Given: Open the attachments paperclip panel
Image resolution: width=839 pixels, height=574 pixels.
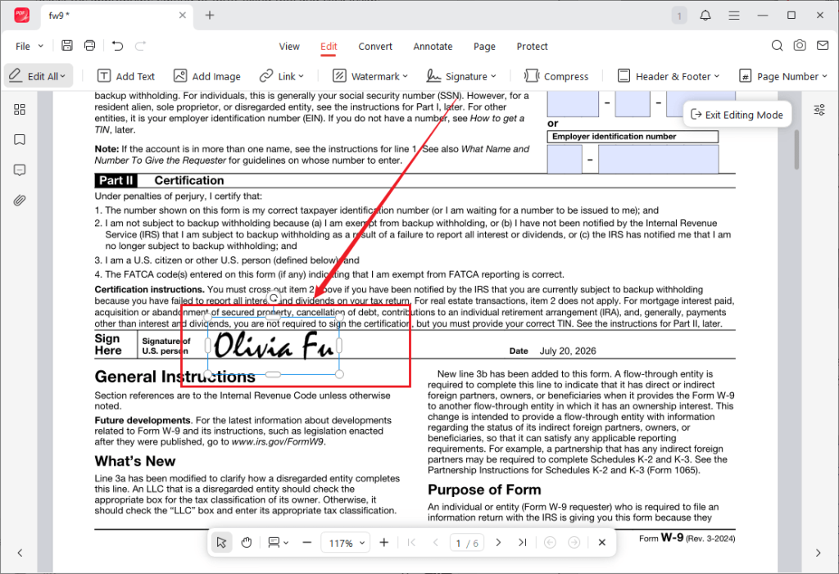Looking at the screenshot, I should click(20, 201).
